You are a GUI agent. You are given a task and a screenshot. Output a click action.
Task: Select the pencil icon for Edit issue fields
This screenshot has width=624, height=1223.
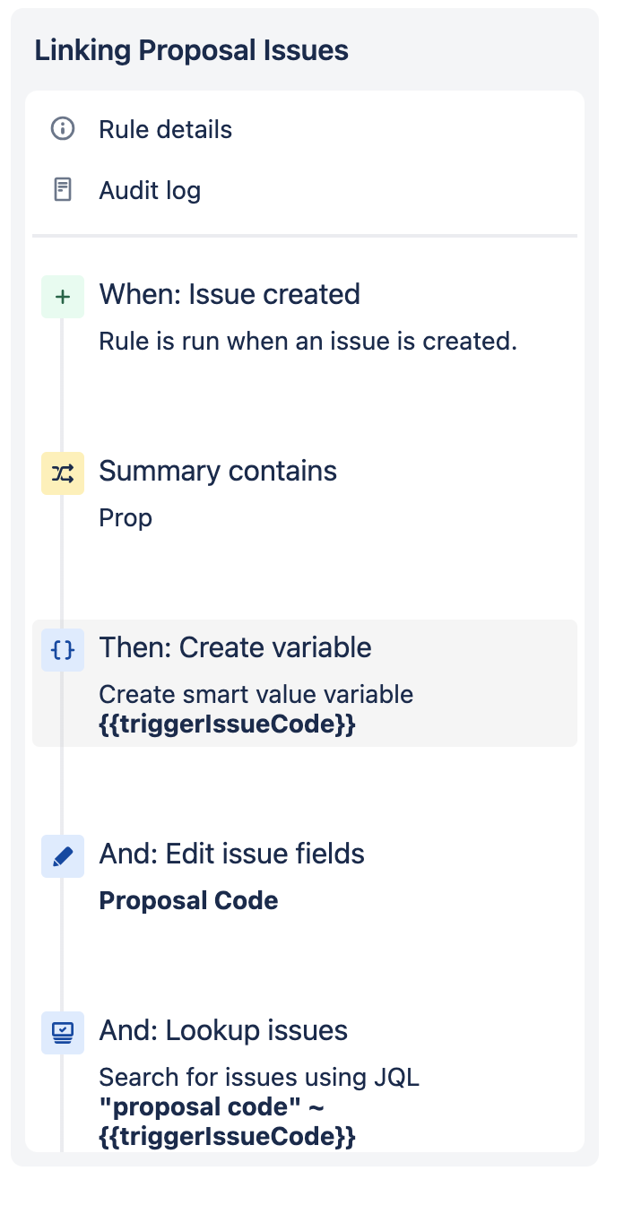pyautogui.click(x=62, y=856)
